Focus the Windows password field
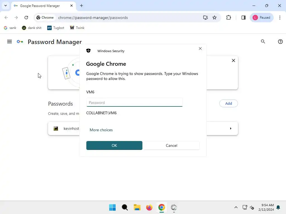This screenshot has width=286, height=214. [134, 103]
